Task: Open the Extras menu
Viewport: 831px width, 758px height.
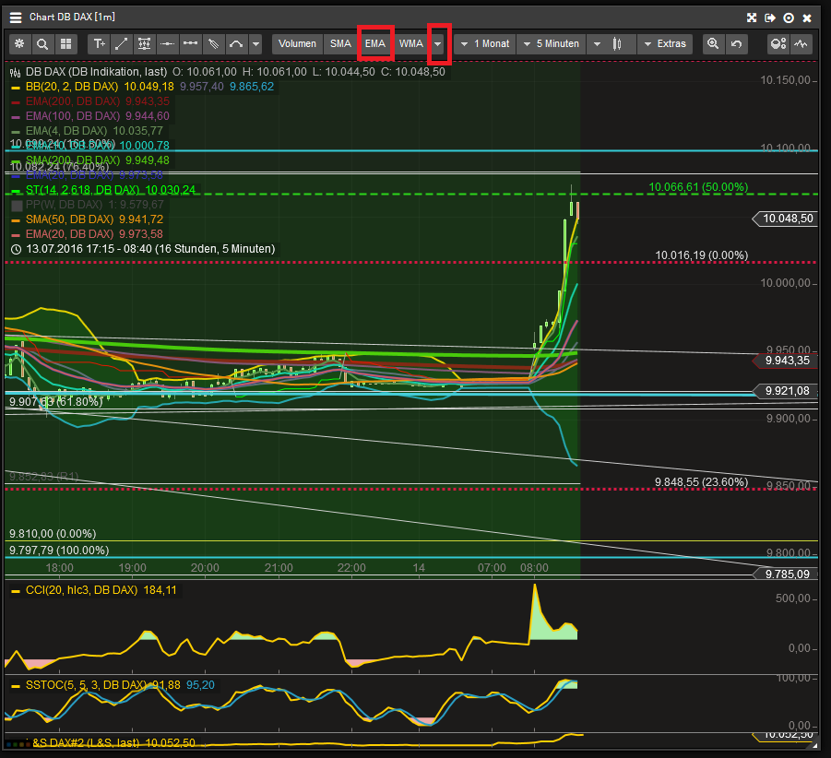Action: click(x=664, y=43)
